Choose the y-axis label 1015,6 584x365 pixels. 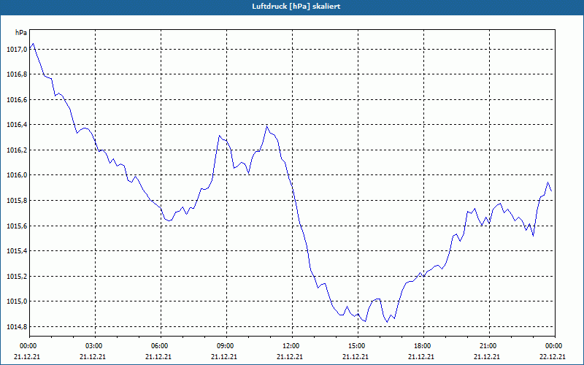pyautogui.click(x=17, y=226)
